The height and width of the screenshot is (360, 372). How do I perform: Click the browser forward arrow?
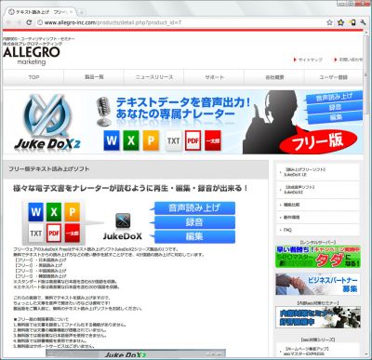[x=19, y=22]
